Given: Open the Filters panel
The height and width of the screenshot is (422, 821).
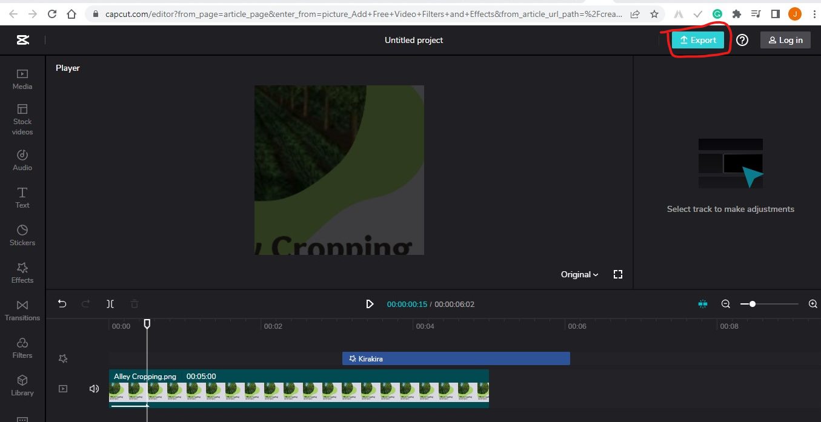Looking at the screenshot, I should pos(22,347).
